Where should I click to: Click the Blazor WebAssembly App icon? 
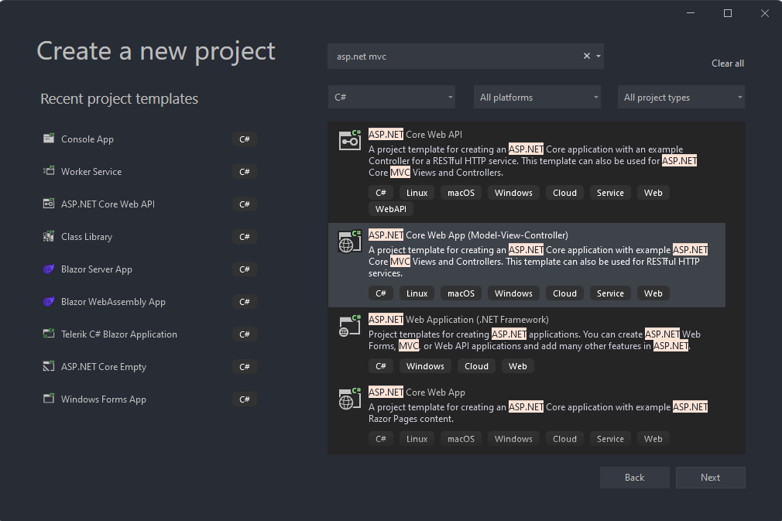coord(48,302)
